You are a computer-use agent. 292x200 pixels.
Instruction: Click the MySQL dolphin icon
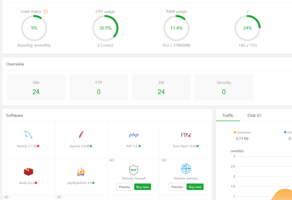pyautogui.click(x=28, y=135)
